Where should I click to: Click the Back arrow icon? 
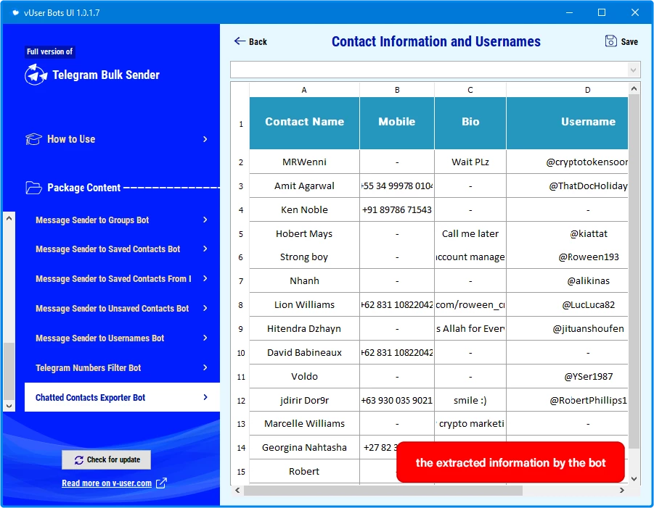click(x=240, y=41)
